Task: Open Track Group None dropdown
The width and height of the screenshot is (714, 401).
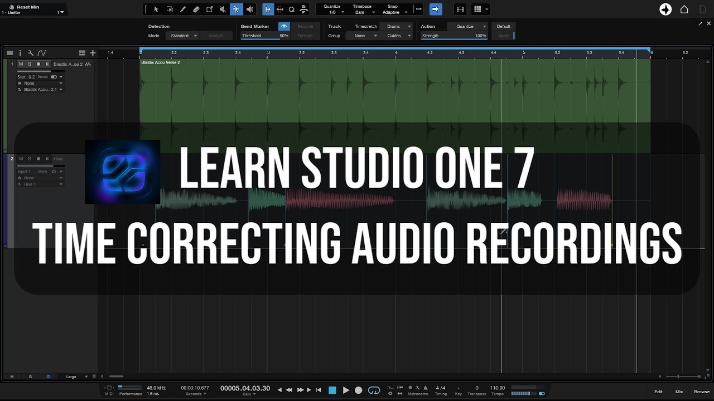Action: [x=362, y=36]
